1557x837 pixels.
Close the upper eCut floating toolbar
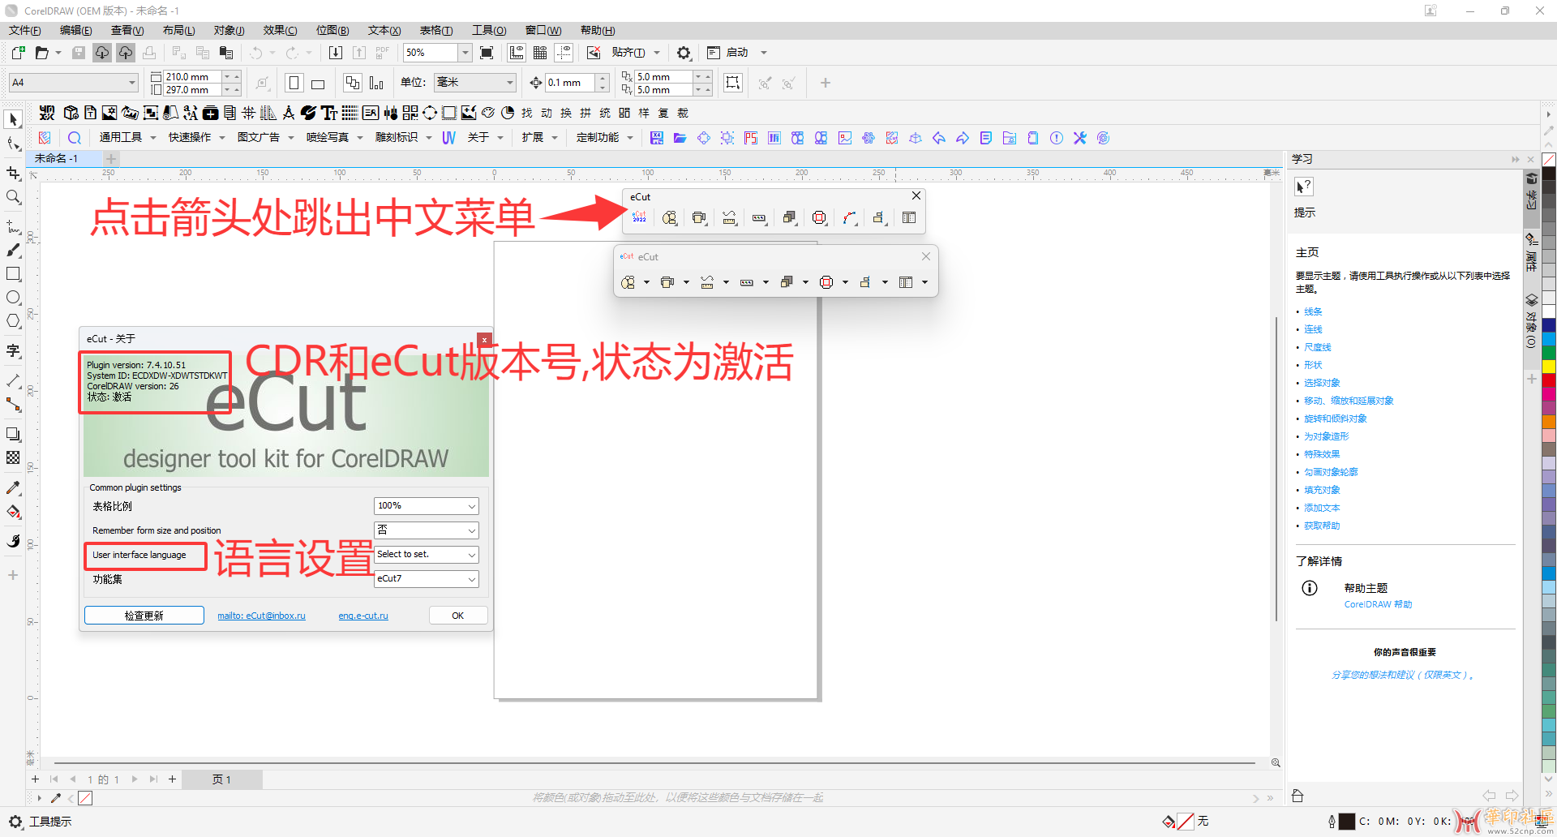916,196
